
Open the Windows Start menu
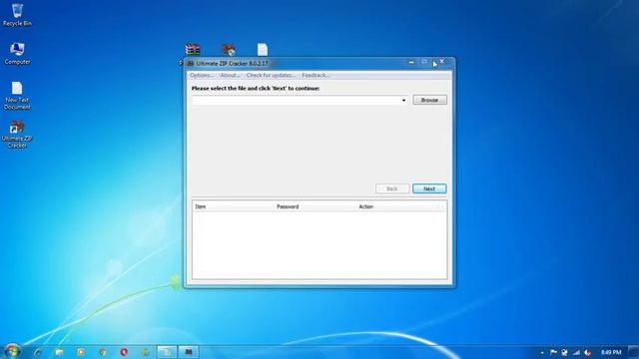tap(12, 351)
